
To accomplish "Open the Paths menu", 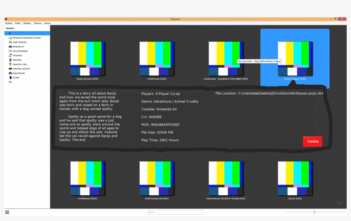I will pyautogui.click(x=18, y=23).
